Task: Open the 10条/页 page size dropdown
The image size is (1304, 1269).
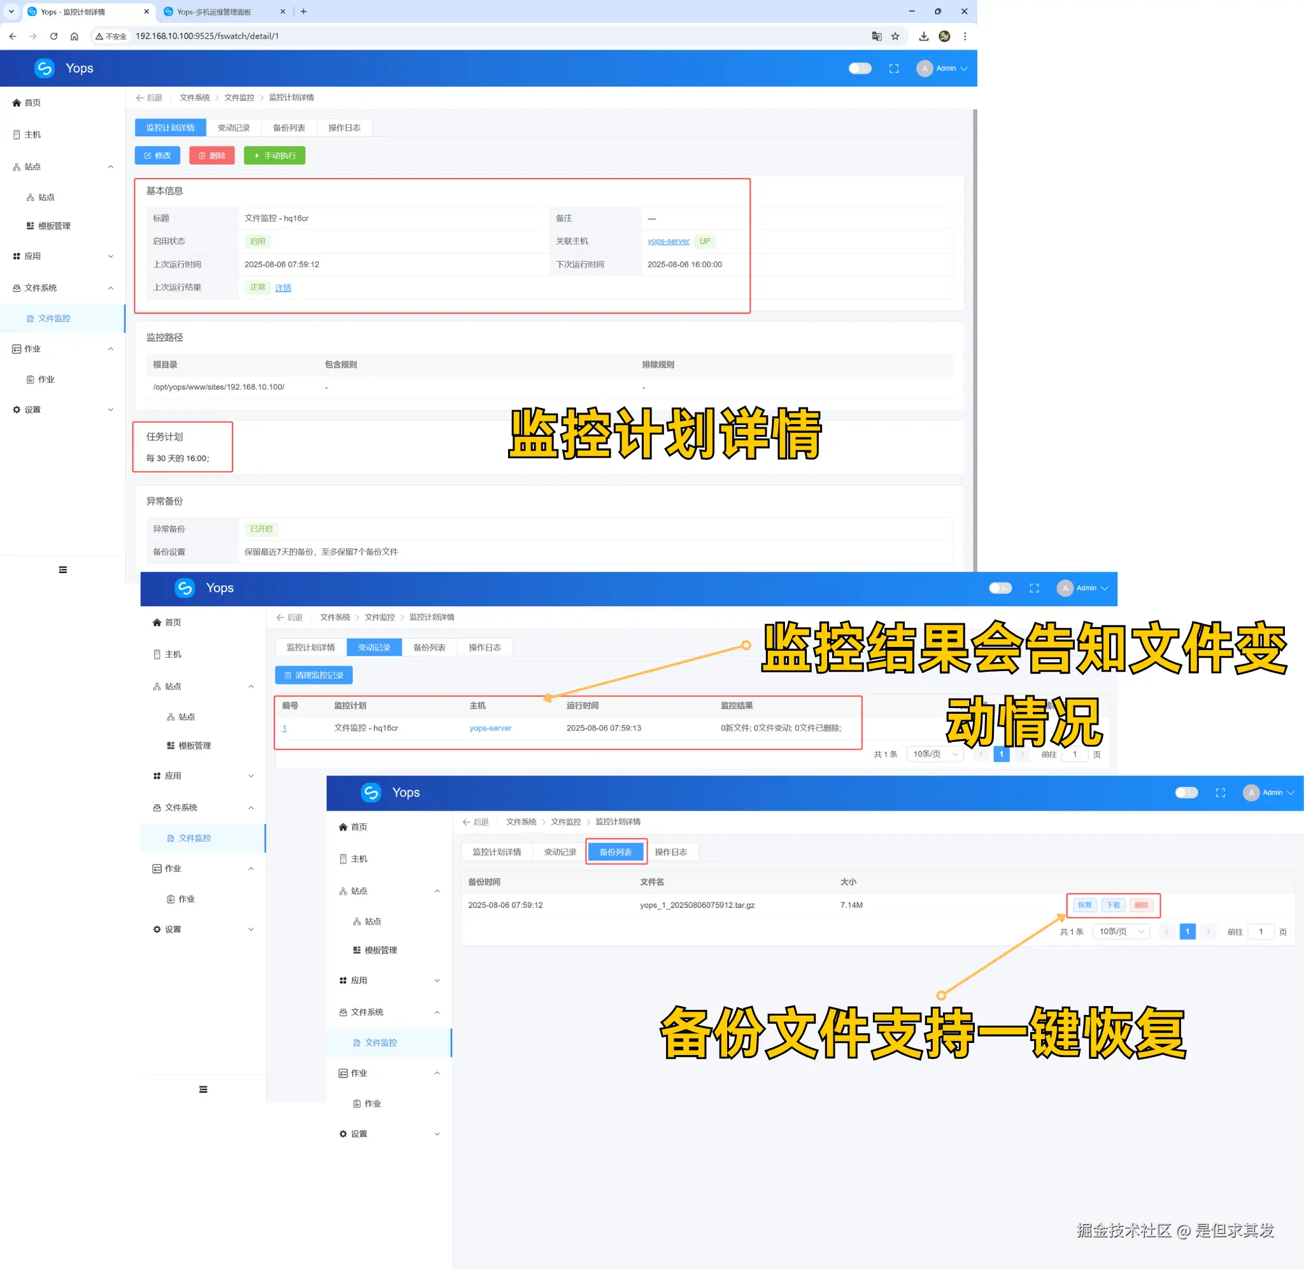Action: coord(935,754)
